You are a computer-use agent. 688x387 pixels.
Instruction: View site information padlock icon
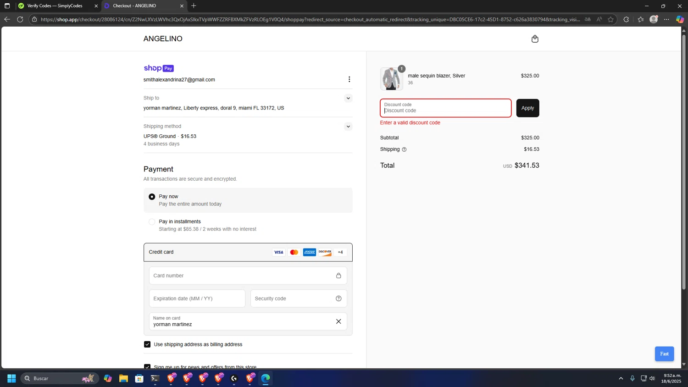pos(34,19)
